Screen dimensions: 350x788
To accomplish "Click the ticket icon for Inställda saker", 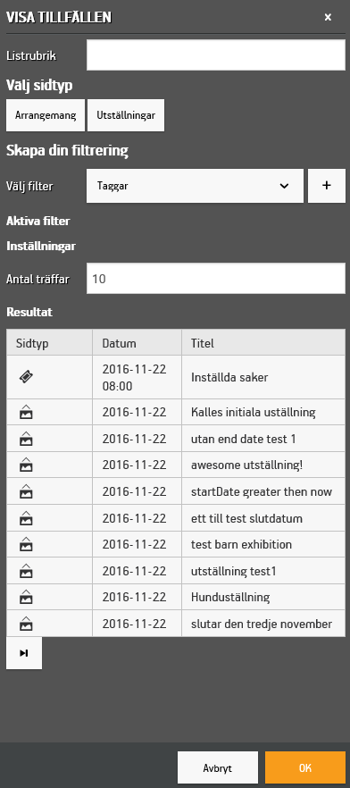I will click(26, 377).
